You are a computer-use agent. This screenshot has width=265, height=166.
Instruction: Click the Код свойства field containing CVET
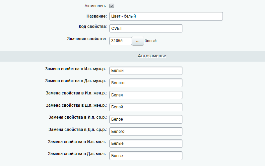146,28
